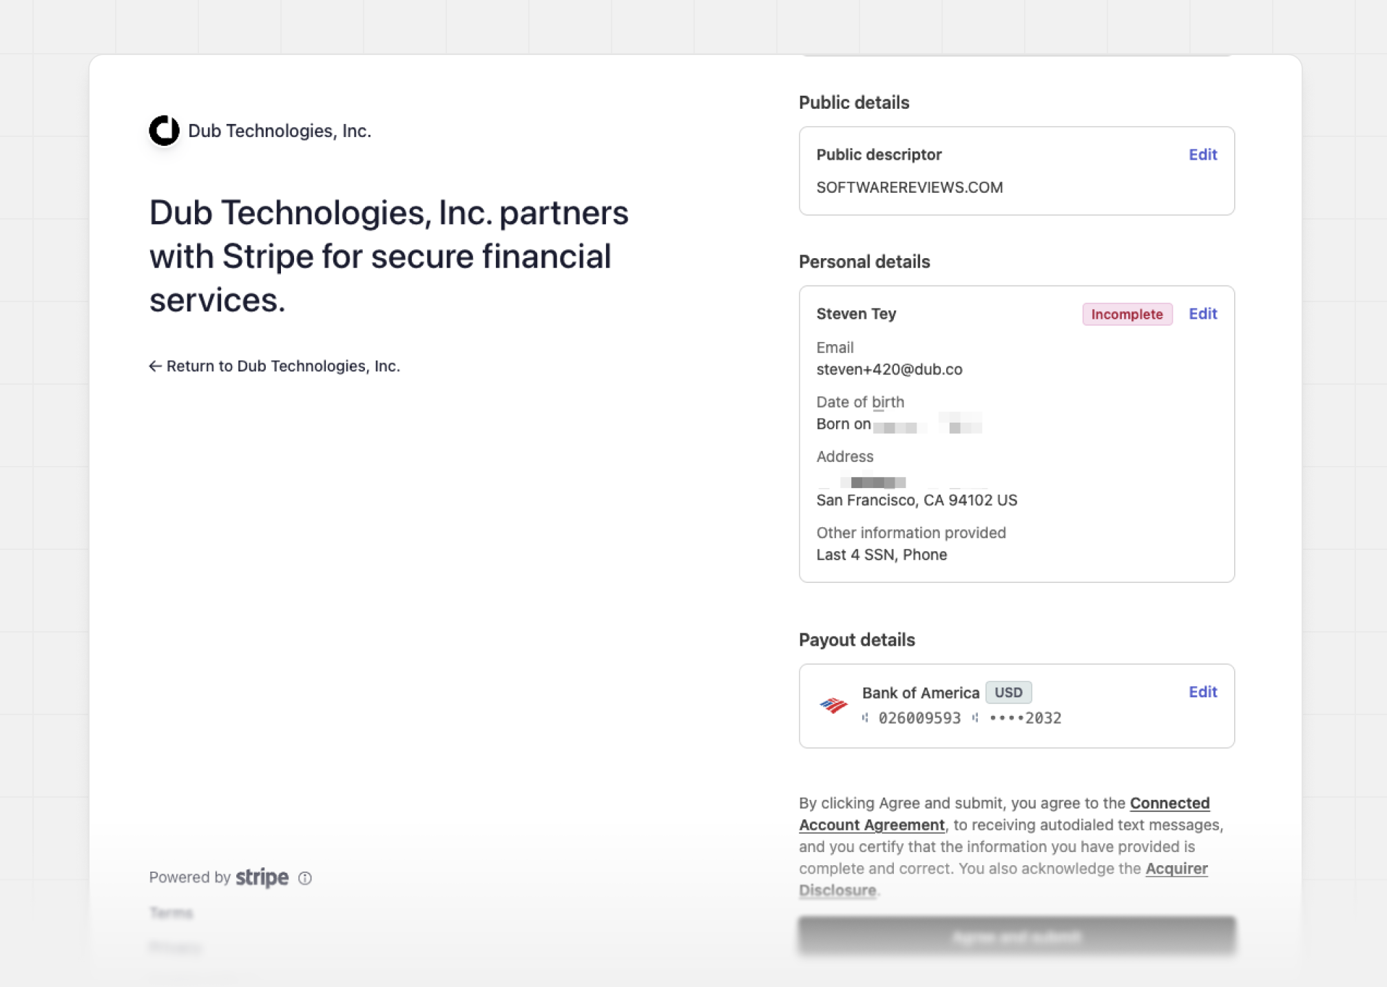Image resolution: width=1387 pixels, height=987 pixels.
Task: Edit the Public descriptor
Action: click(1202, 155)
